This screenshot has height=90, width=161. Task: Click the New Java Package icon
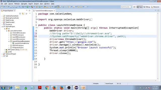coord(37,7)
